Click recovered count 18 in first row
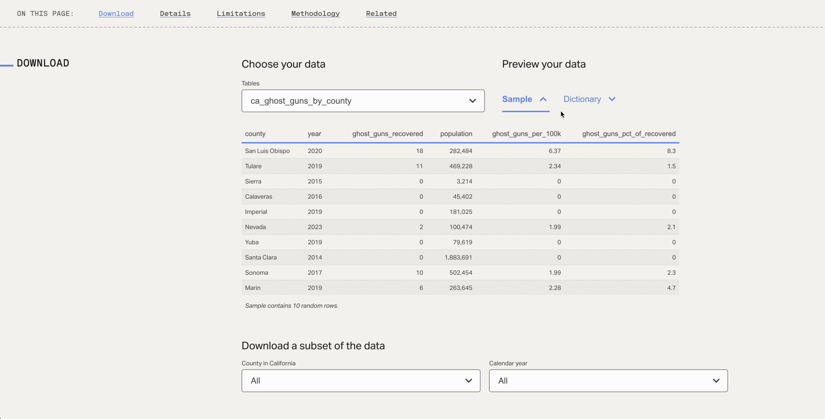Screen dimensions: 825x419 coord(419,151)
